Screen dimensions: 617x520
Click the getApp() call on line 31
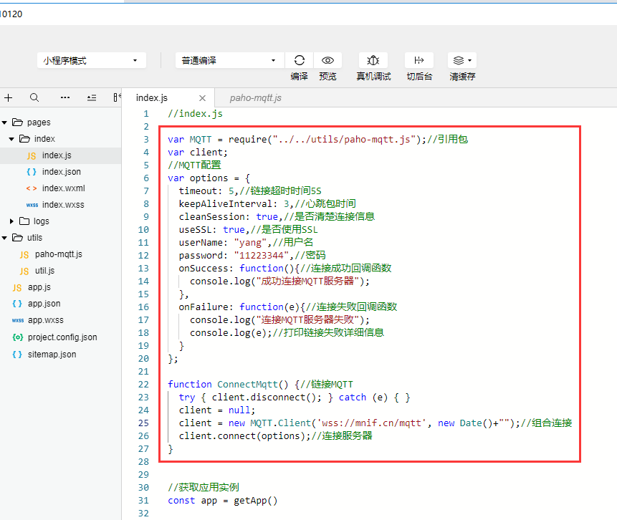(x=256, y=501)
